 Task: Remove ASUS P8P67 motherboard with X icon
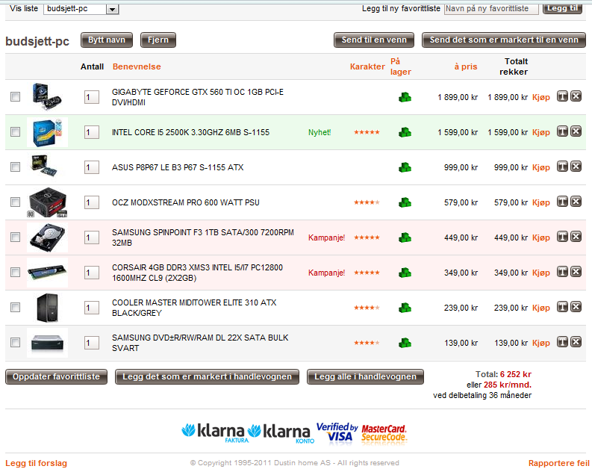tap(576, 167)
